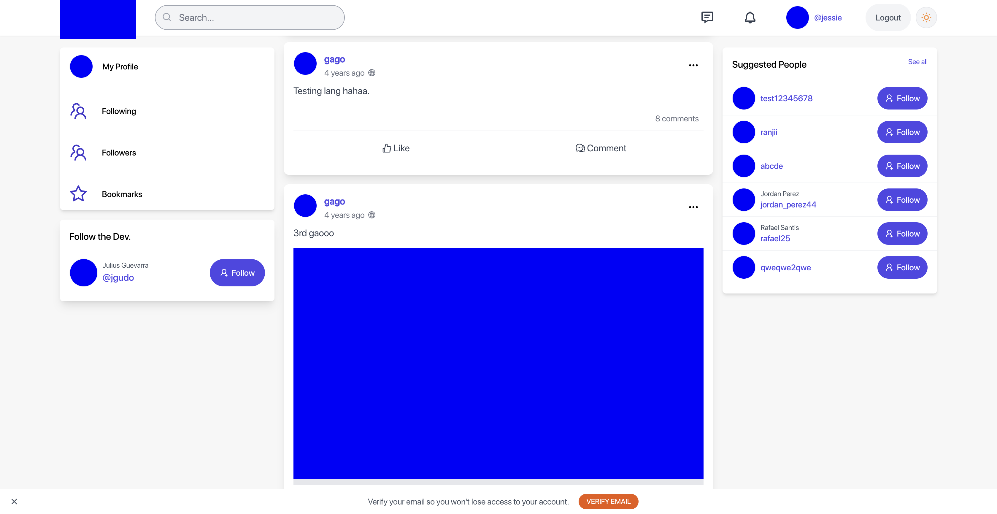Open the notifications bell
The height and width of the screenshot is (514, 997).
point(750,18)
